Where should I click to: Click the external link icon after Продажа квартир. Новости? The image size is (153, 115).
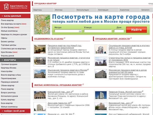(x=131, y=38)
